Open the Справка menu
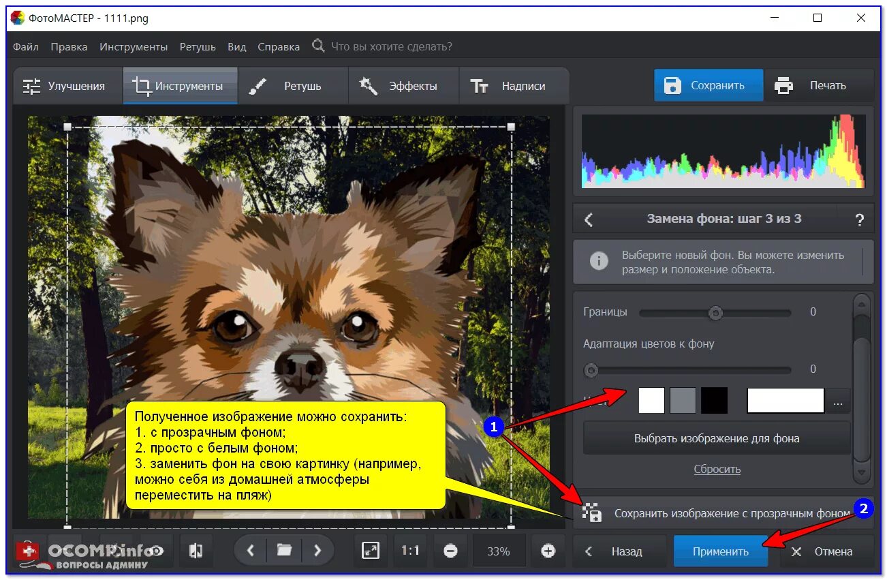Image resolution: width=887 pixels, height=580 pixels. click(x=279, y=47)
